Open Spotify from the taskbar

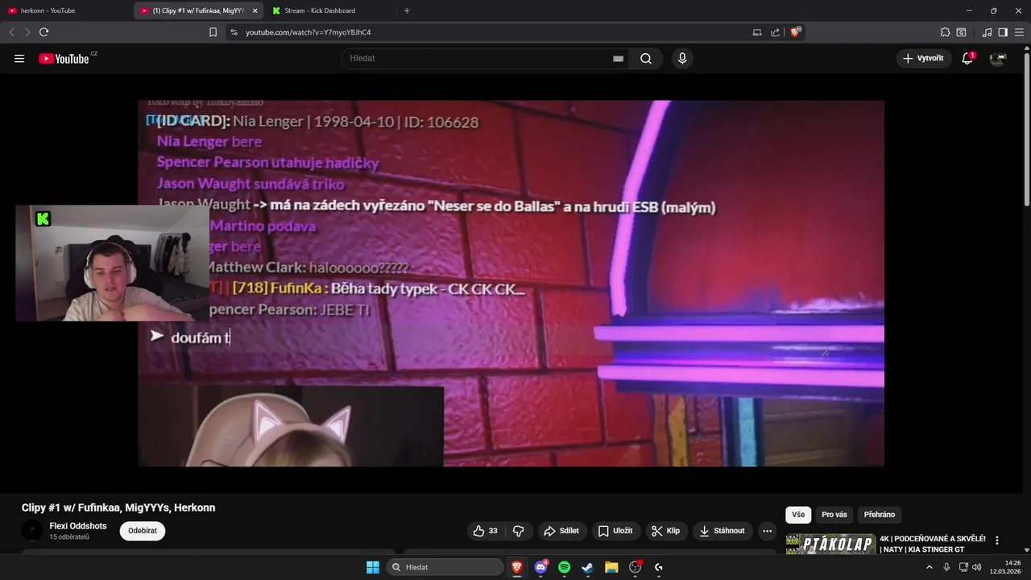tap(565, 567)
